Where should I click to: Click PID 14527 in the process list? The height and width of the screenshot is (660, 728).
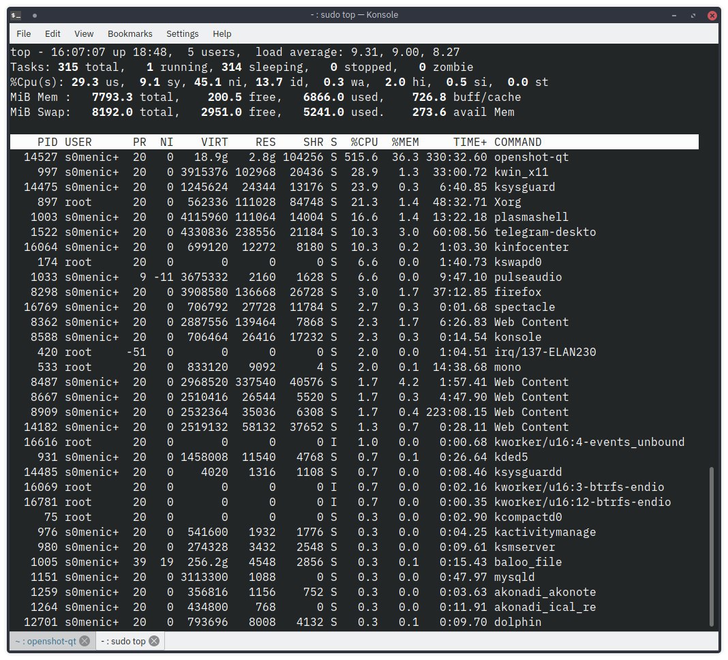[41, 157]
